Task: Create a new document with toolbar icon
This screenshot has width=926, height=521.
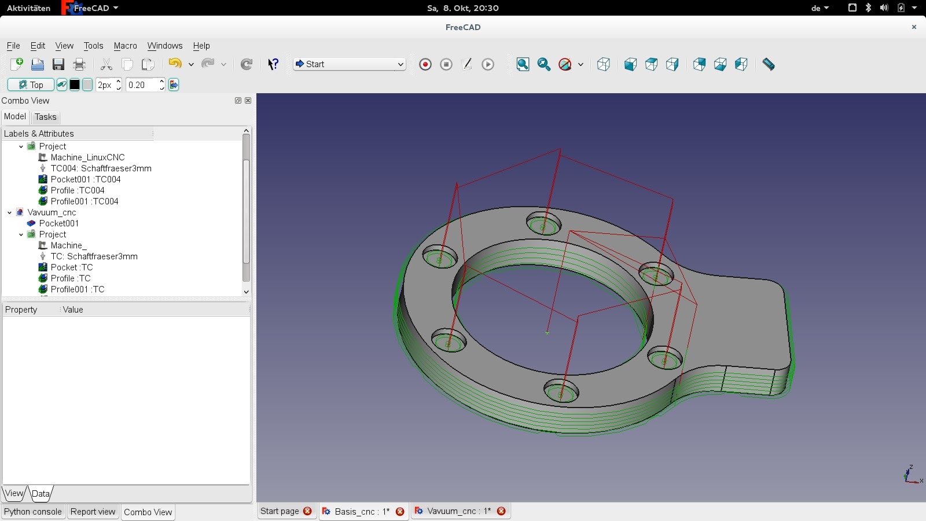Action: point(16,64)
